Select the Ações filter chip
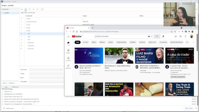This screenshot has height=112, width=199. [111, 42]
